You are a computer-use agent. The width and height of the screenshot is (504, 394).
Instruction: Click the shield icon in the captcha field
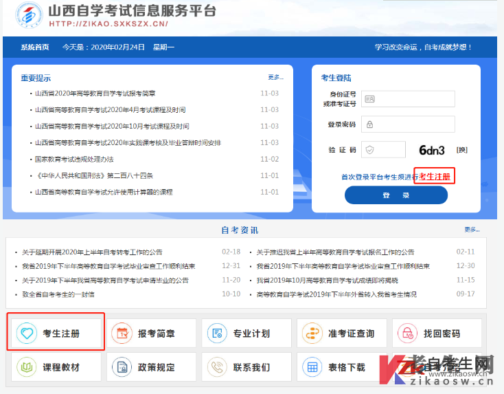(369, 150)
